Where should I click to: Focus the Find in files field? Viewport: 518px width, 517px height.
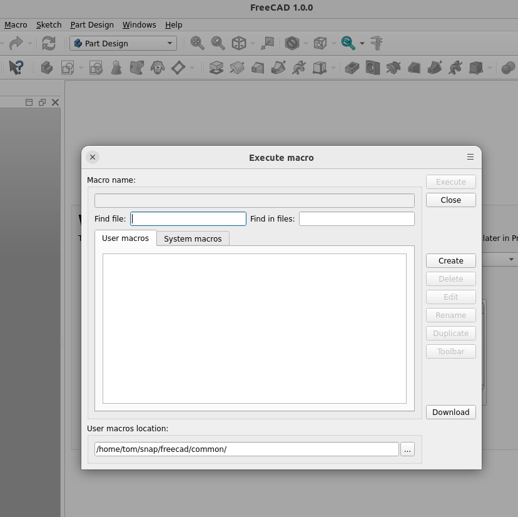click(357, 218)
